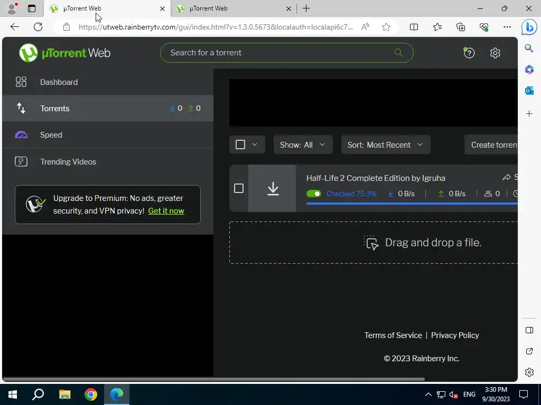Open Dashboard in the sidebar
This screenshot has height=405, width=541.
coord(108,82)
